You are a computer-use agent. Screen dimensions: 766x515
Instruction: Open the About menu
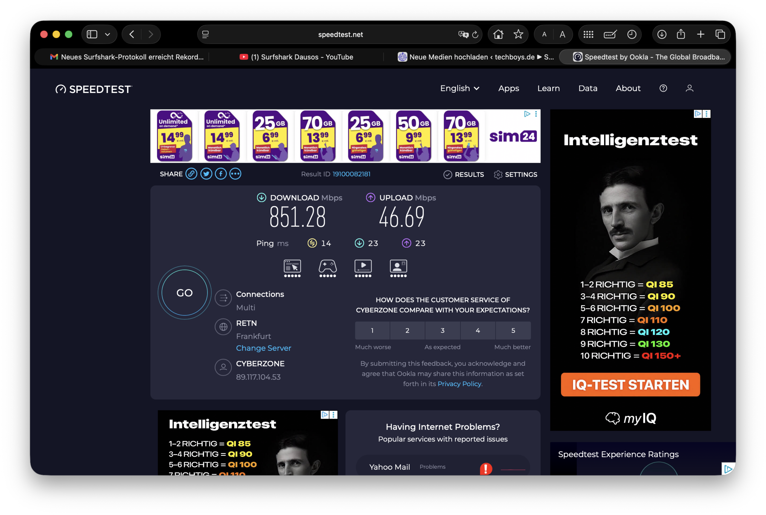628,88
